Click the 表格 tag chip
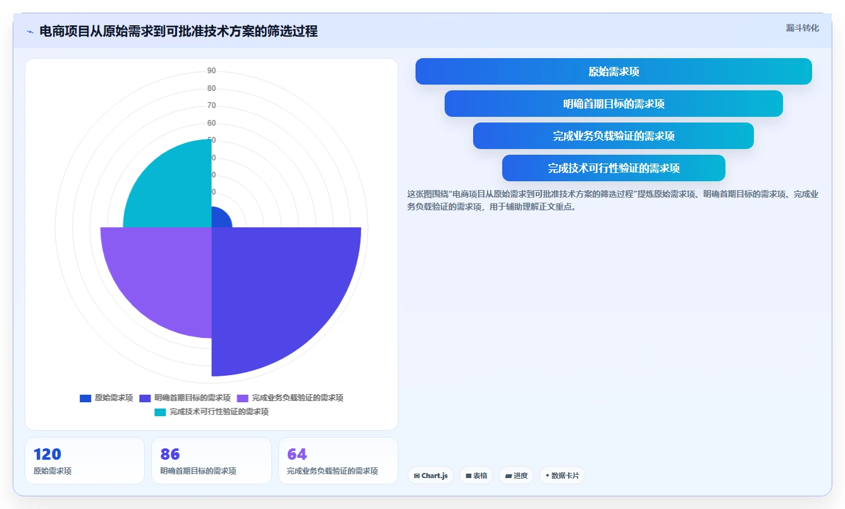 (x=476, y=476)
